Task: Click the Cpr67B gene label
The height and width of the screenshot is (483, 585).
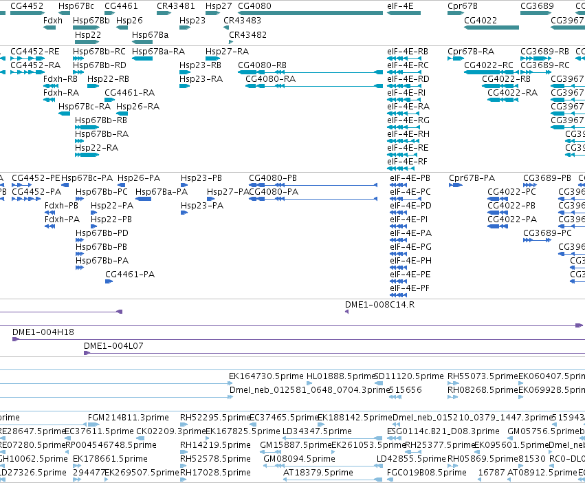Action: [463, 6]
